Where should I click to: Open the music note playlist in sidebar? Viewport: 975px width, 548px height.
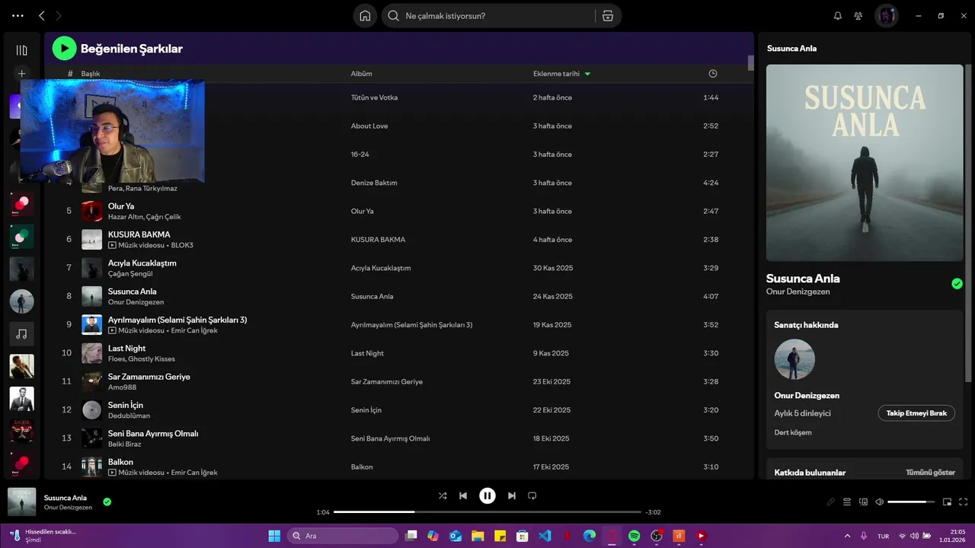pyautogui.click(x=21, y=333)
